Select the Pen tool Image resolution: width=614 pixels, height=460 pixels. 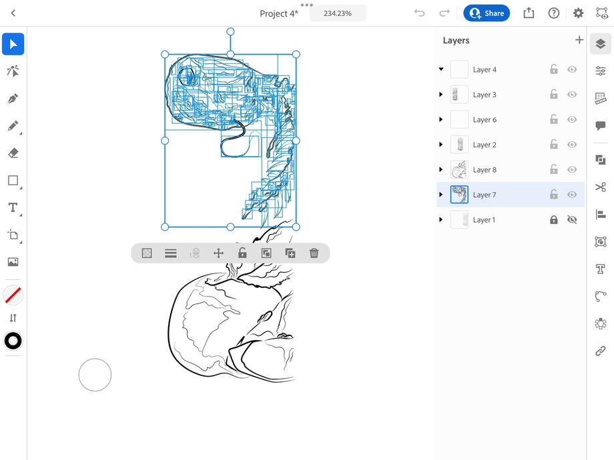[13, 99]
